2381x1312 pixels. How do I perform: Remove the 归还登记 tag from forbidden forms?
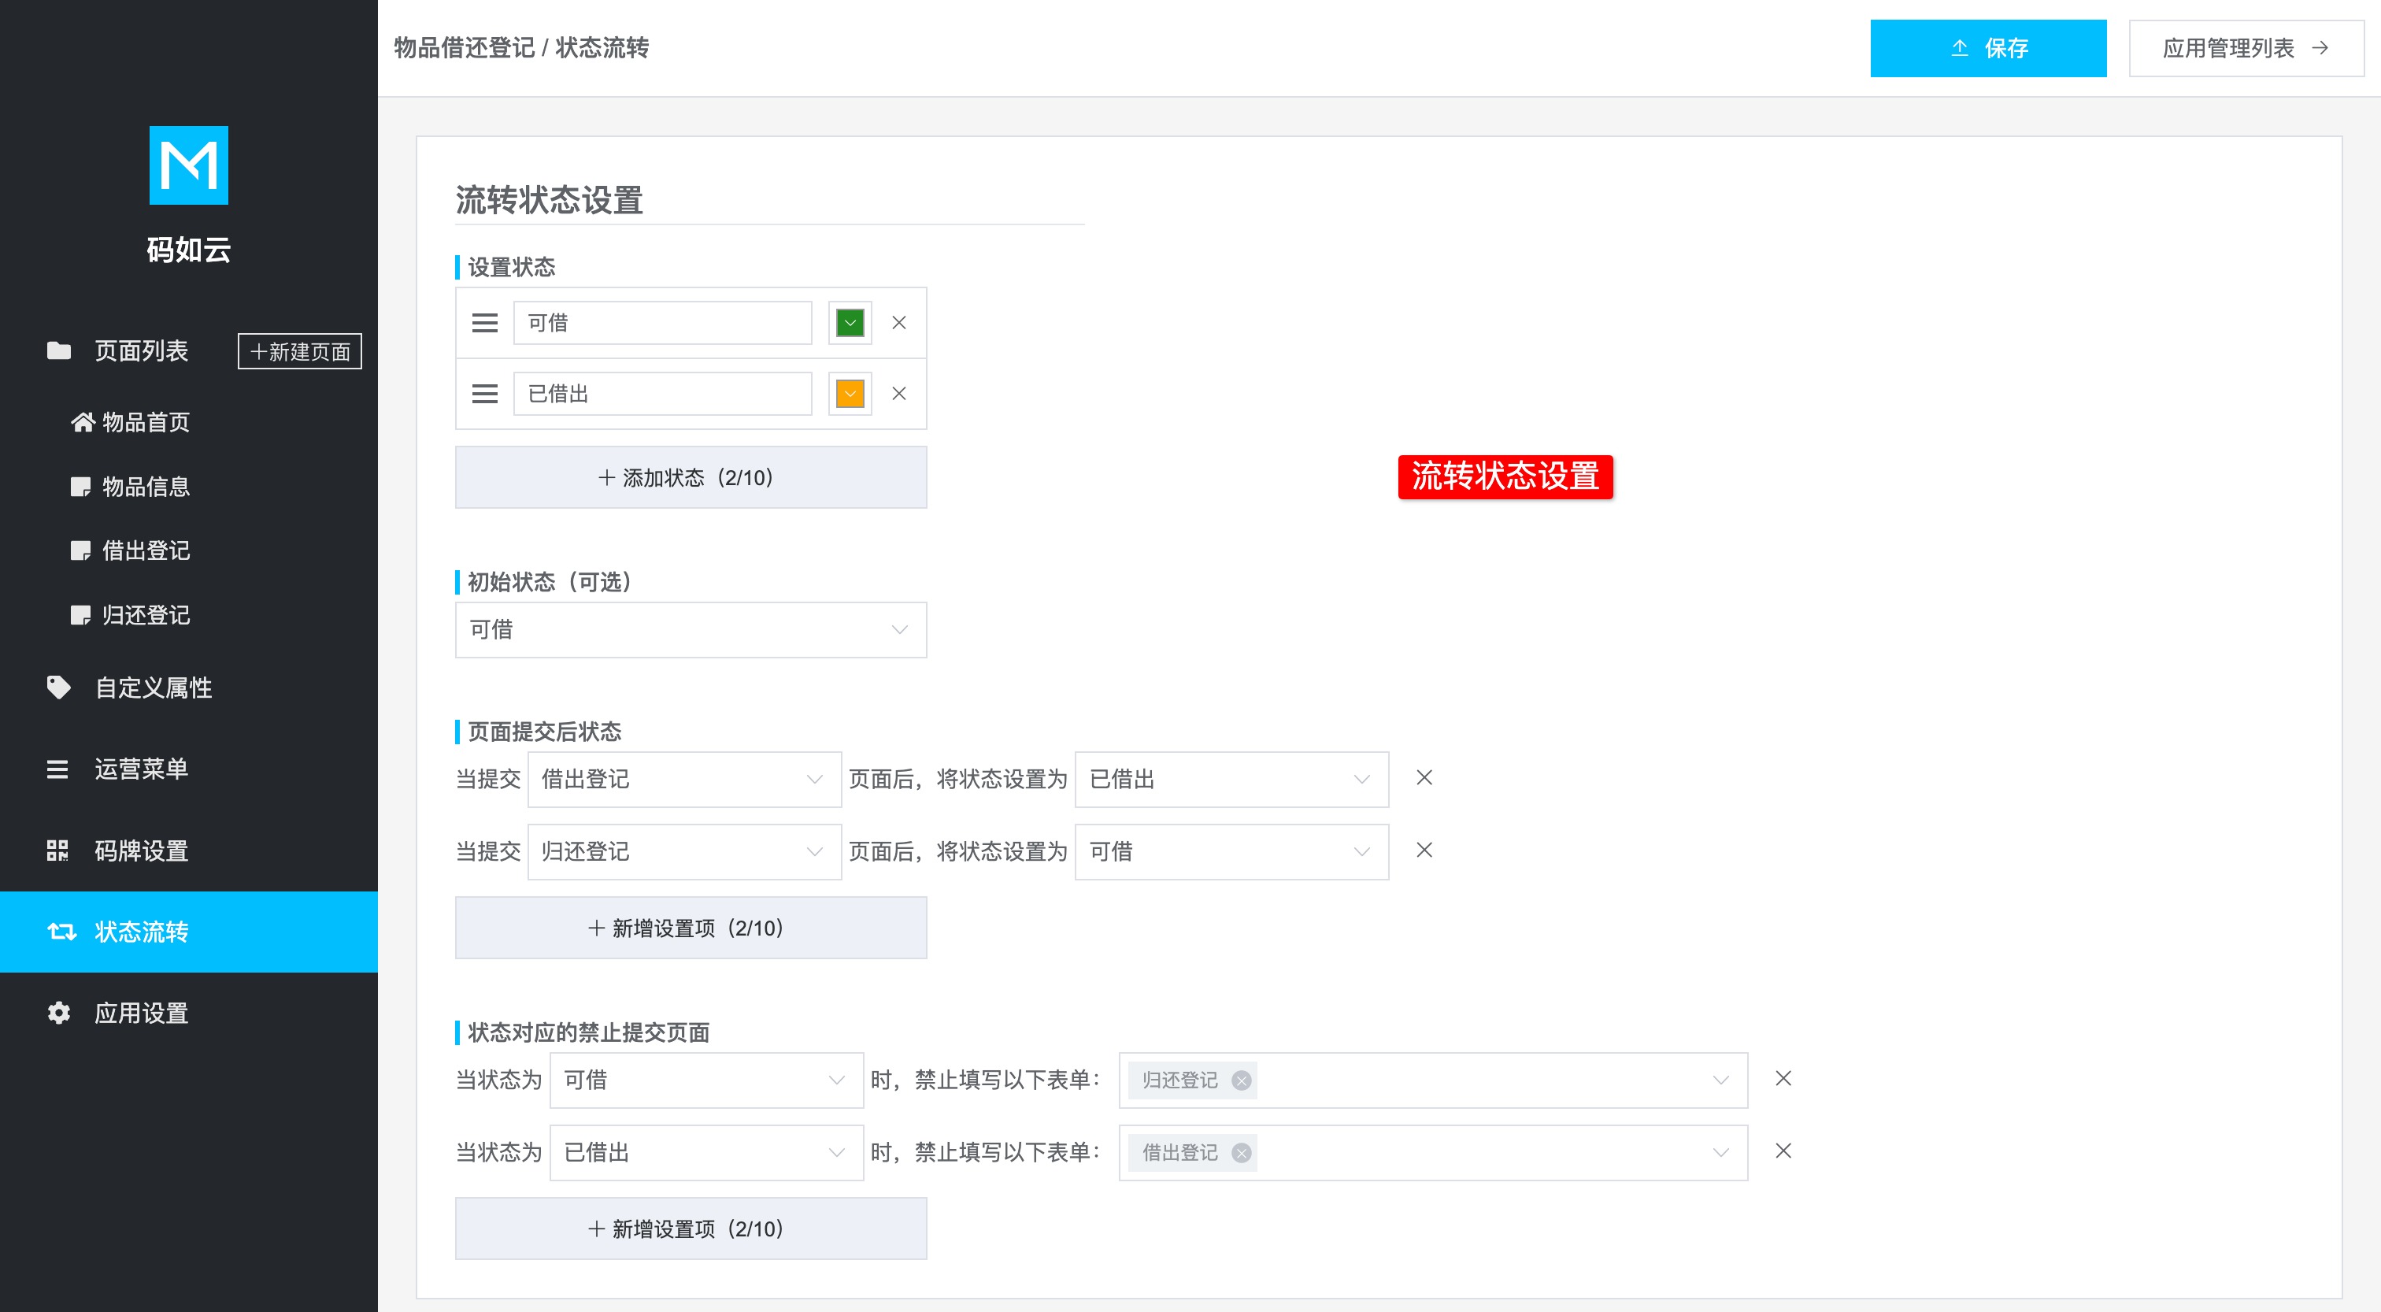(1242, 1080)
